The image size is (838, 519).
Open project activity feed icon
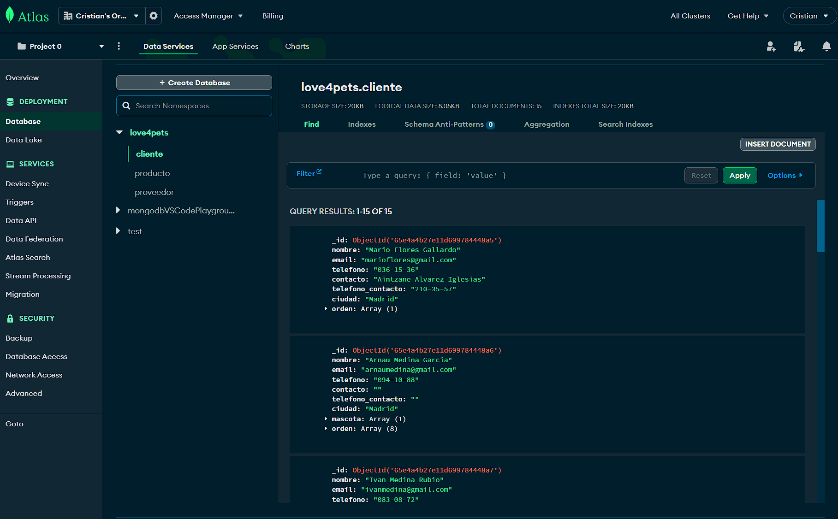pos(799,46)
